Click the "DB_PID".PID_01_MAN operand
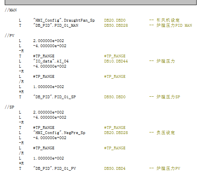Image resolution: width=203 pixels, height=180 pixels. pos(56,25)
